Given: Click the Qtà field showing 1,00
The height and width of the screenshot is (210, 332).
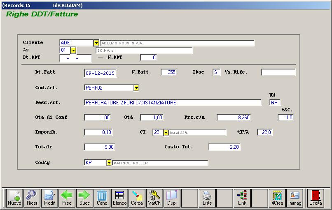Looking at the screenshot, I should tap(152, 118).
